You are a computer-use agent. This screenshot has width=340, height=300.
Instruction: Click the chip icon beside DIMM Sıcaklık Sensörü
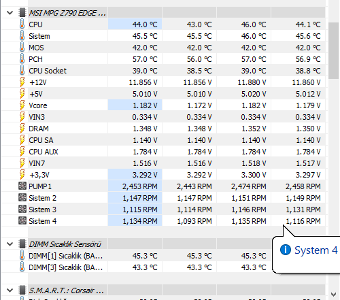(22, 244)
